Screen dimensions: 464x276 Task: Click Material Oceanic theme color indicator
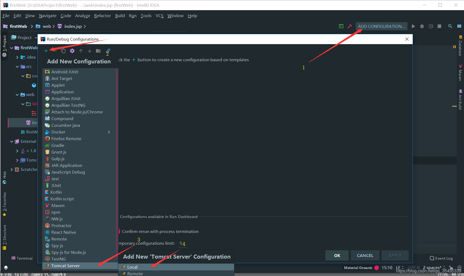coord(377,267)
